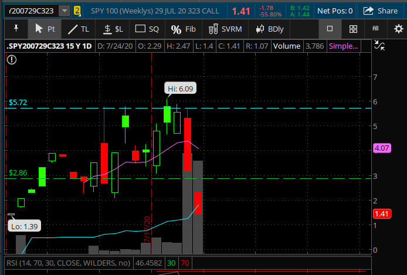
Task: Click the RSI oversold 30 value
Action: 171,263
